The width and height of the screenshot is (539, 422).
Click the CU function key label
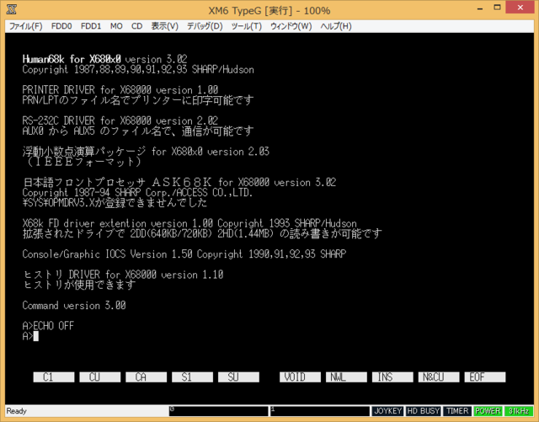(100, 377)
